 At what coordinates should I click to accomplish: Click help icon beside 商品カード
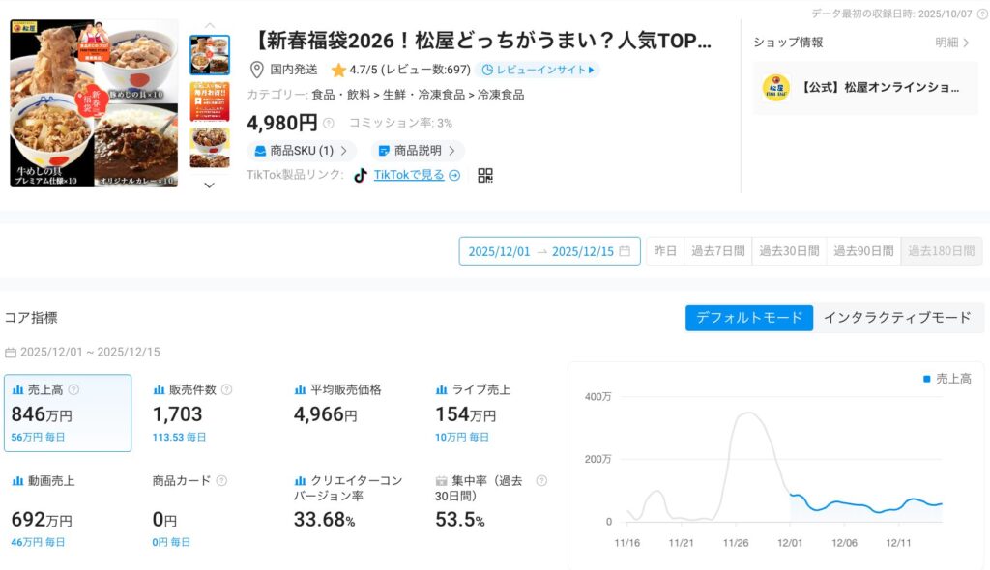[221, 480]
